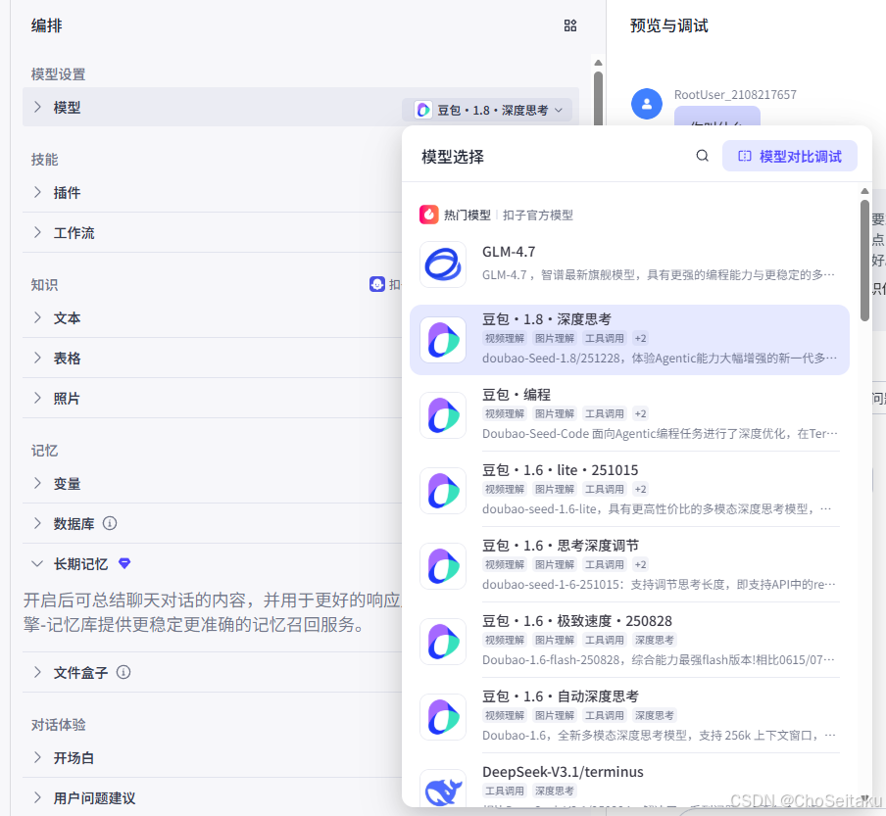
Task: Click the 豆包·1.6·极致速度·250828 logo
Action: click(x=443, y=642)
